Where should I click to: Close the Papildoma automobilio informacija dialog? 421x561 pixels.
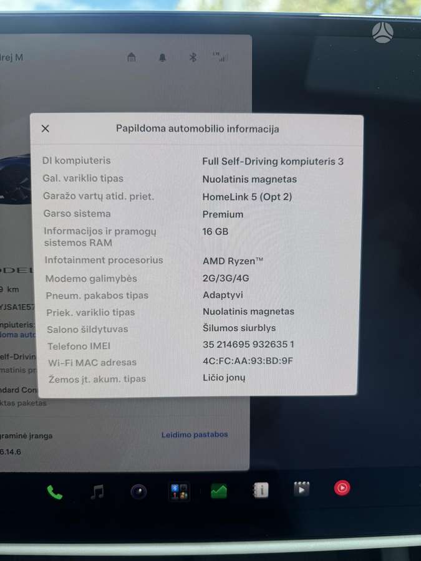coord(45,128)
